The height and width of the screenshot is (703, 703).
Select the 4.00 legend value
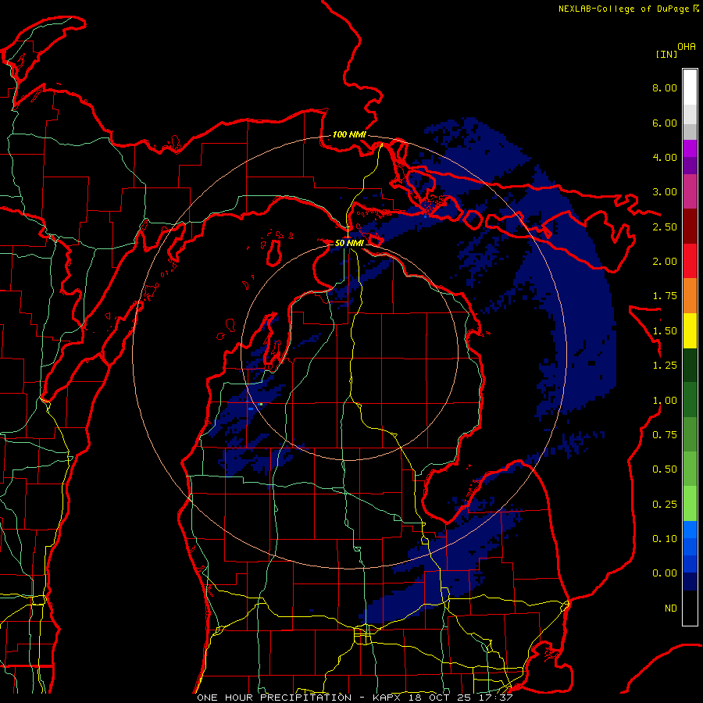[x=665, y=157]
